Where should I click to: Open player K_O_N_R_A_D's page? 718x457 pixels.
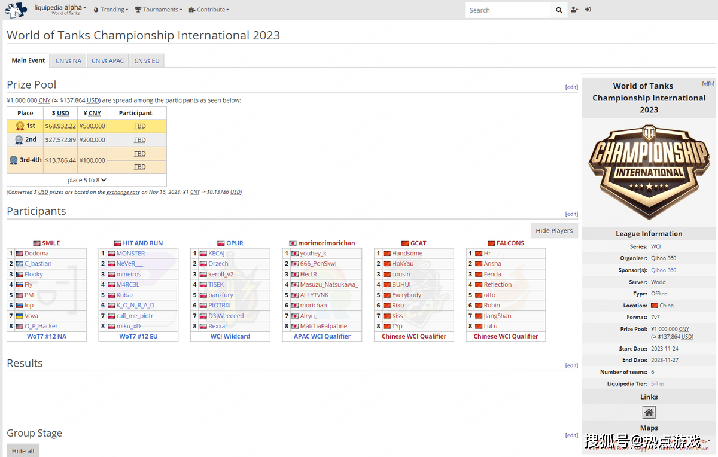click(135, 305)
